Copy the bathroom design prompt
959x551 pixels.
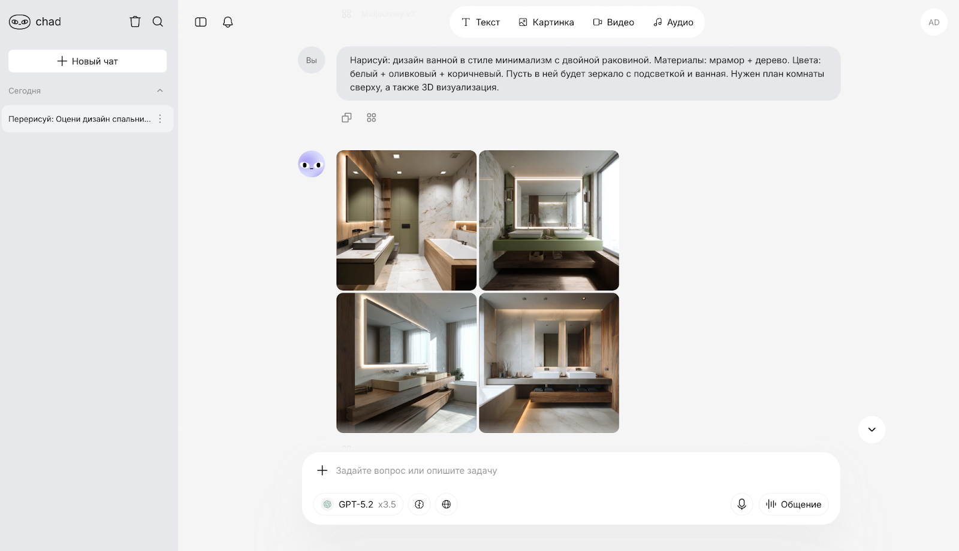[346, 117]
